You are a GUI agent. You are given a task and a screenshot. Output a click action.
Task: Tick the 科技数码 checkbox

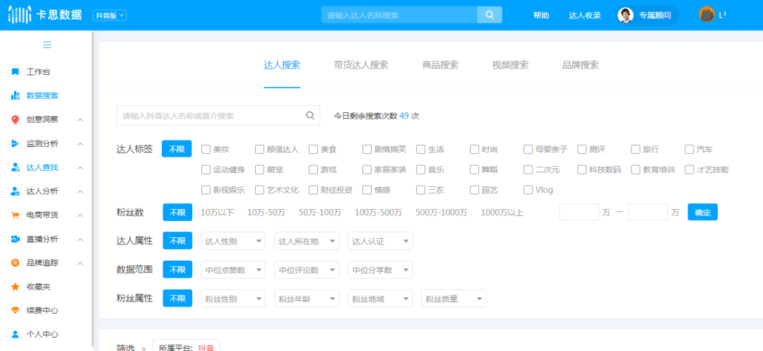click(x=582, y=169)
